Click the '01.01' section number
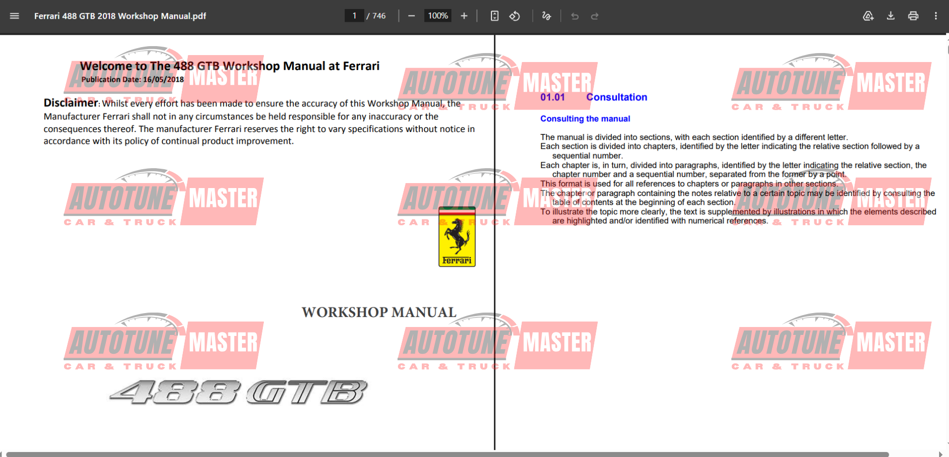This screenshot has width=949, height=457. (553, 97)
